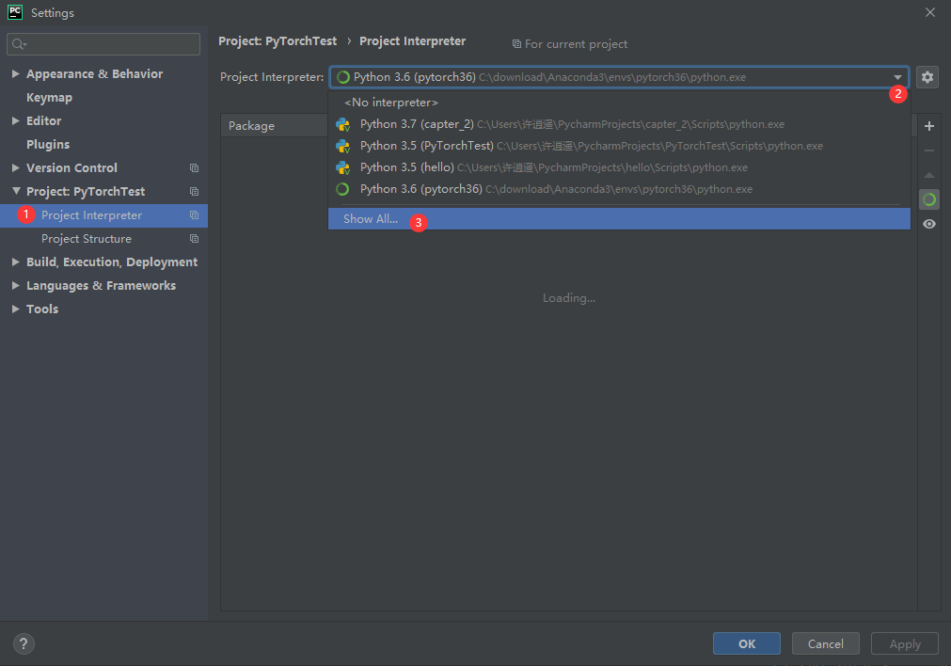Toggle visibility of early release package versions

[928, 224]
